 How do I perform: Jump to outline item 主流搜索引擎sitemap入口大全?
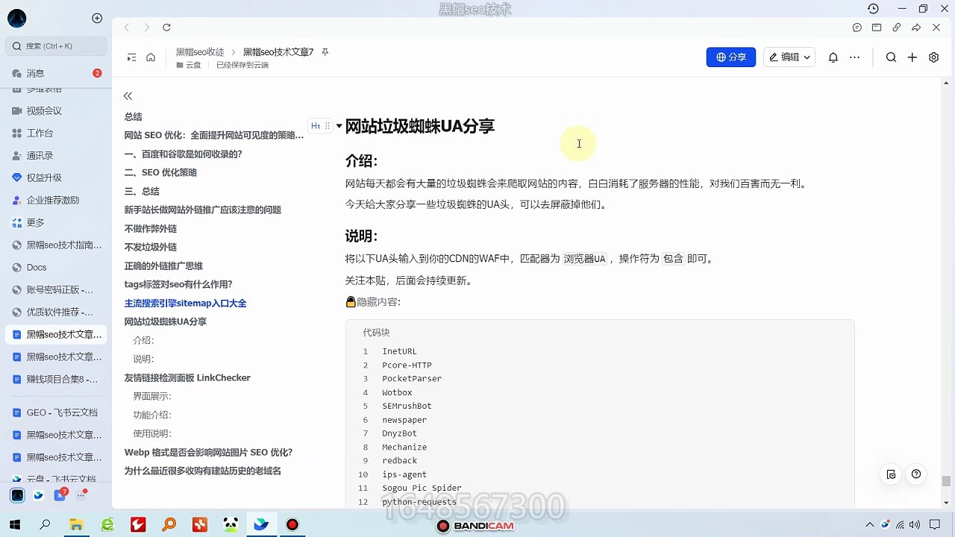pyautogui.click(x=185, y=303)
